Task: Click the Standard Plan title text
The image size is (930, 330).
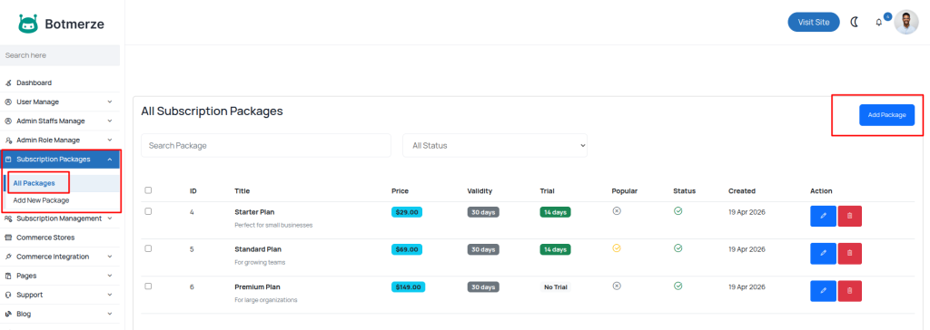Action: pyautogui.click(x=258, y=249)
